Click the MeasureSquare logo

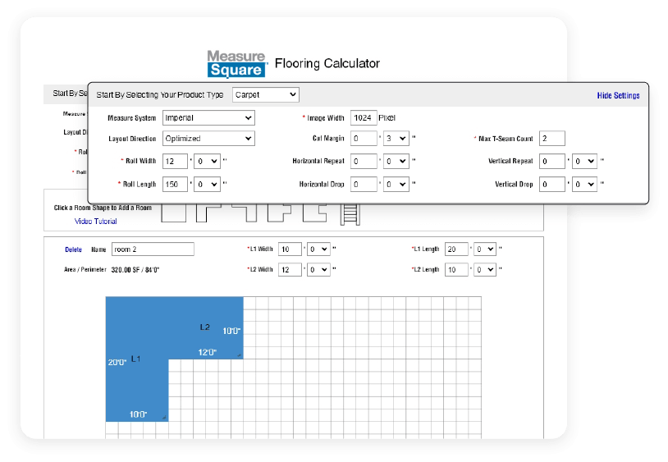pos(236,63)
